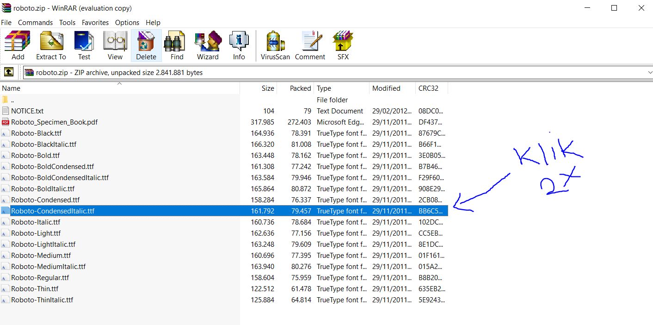Click the 'File folder' type cell
The image size is (653, 325).
(x=332, y=100)
